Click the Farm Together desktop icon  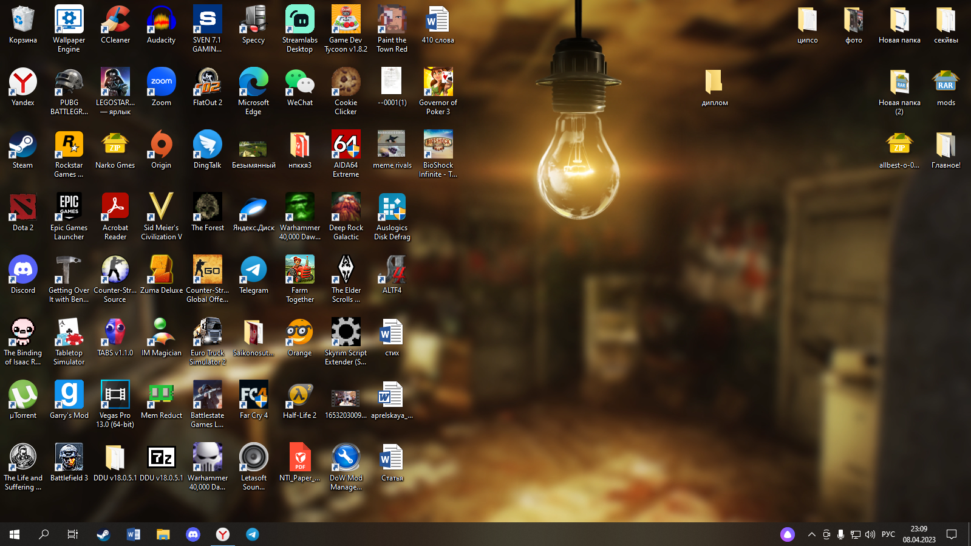pyautogui.click(x=300, y=278)
